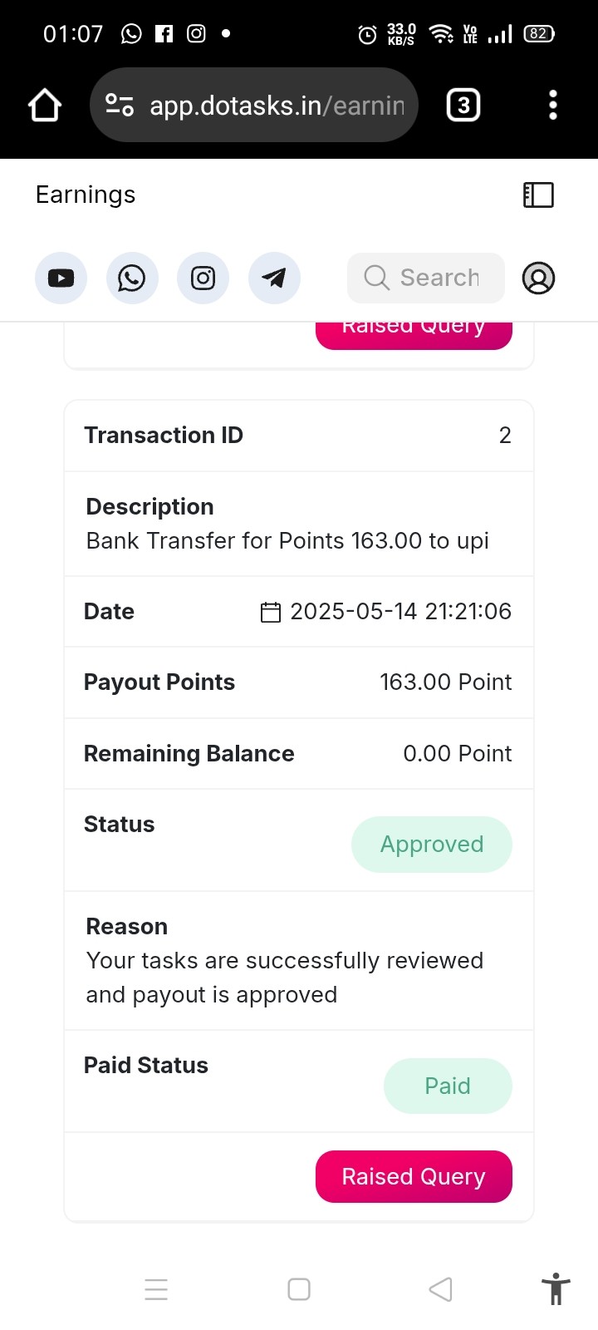Image resolution: width=598 pixels, height=1330 pixels.
Task: Tap the browser home icon
Action: pyautogui.click(x=45, y=106)
